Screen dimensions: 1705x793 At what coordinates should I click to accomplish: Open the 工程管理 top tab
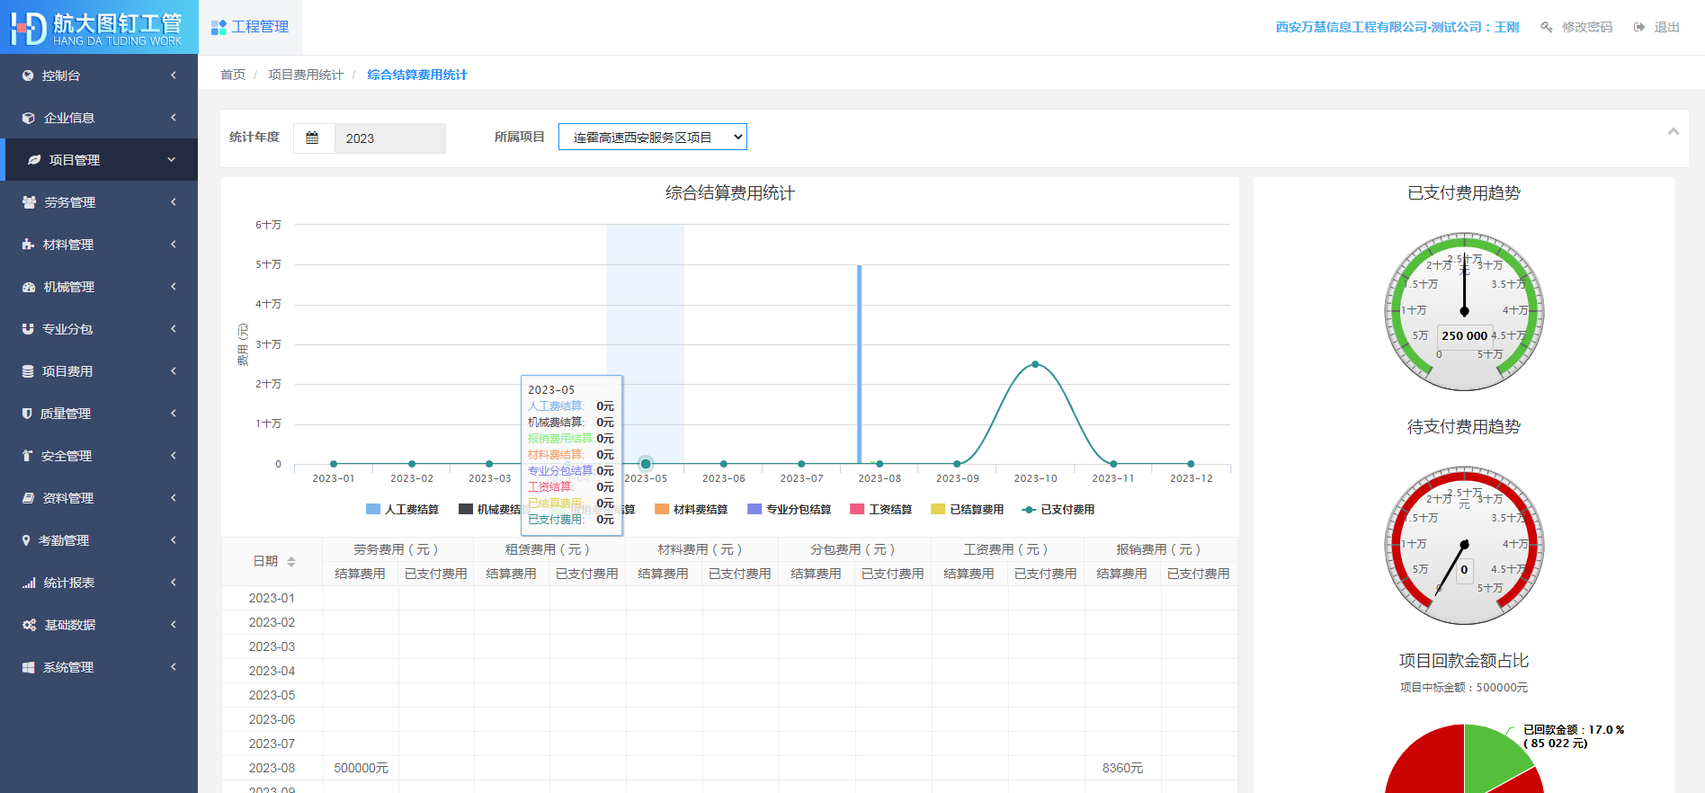click(x=250, y=27)
